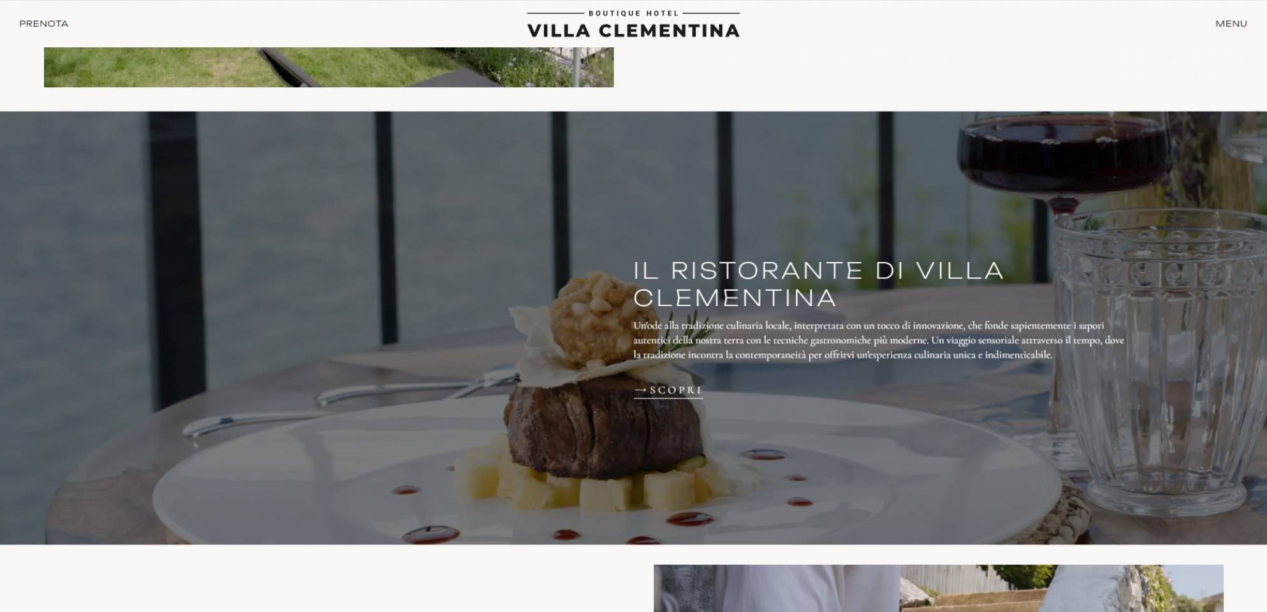
Task: Open the MENU navigation
Action: (1231, 24)
